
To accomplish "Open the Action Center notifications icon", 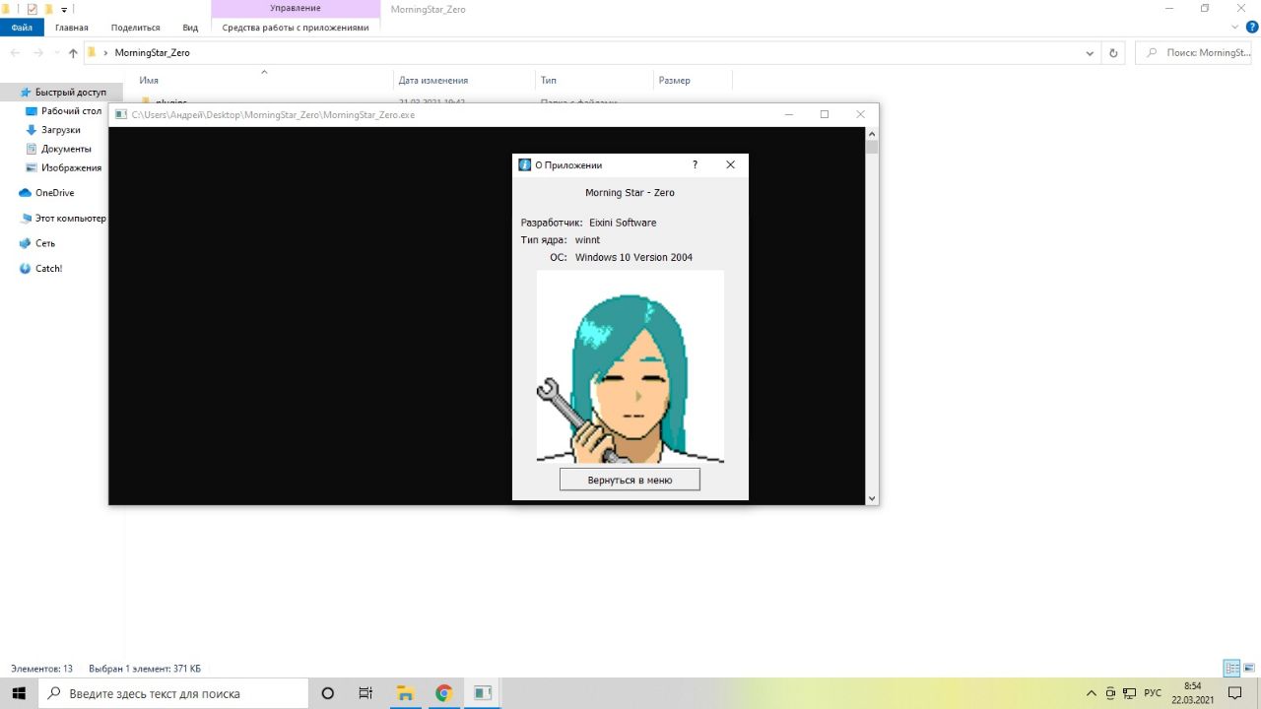I will pos(1235,693).
